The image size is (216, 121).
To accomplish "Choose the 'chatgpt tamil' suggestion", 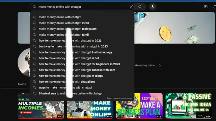I will pyautogui.click(x=82, y=35).
